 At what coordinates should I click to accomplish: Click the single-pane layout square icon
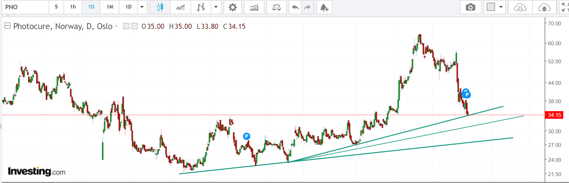pos(491,7)
